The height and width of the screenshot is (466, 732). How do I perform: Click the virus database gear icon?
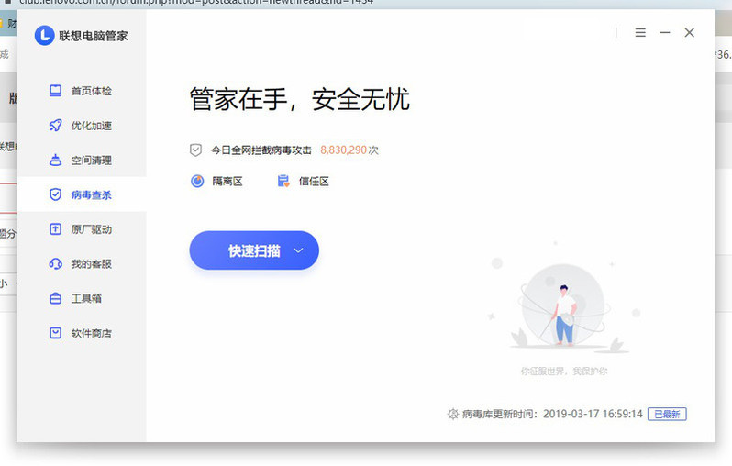tap(452, 415)
